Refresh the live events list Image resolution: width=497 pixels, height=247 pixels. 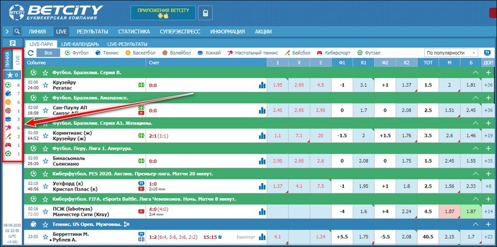tap(30, 53)
